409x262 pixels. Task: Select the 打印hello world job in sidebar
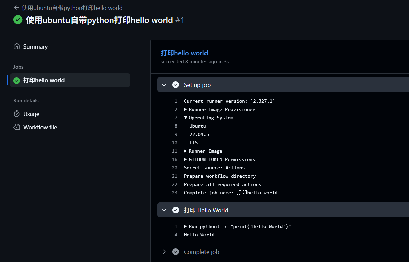44,80
